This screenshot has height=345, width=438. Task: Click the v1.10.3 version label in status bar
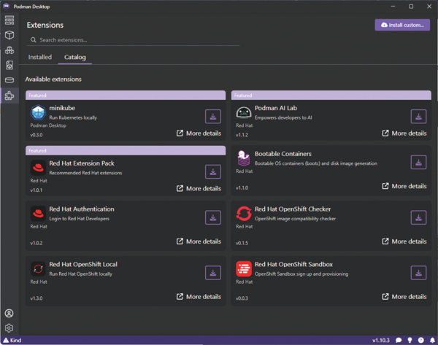click(381, 340)
